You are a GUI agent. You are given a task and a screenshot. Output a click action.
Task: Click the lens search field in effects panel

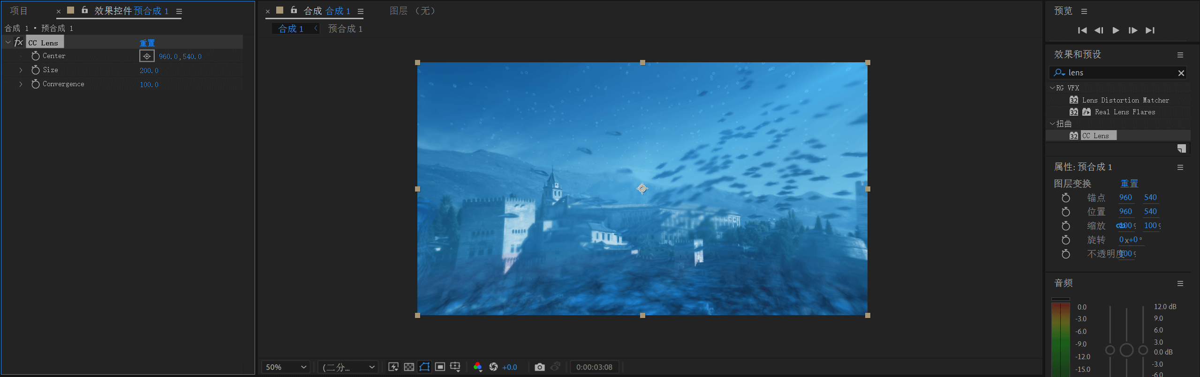pos(1121,73)
